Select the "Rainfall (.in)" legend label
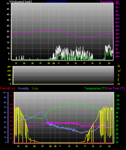The image size is (126, 150). tap(8, 88)
